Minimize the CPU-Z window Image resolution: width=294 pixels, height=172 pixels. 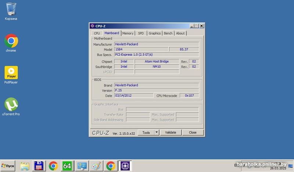(x=191, y=26)
